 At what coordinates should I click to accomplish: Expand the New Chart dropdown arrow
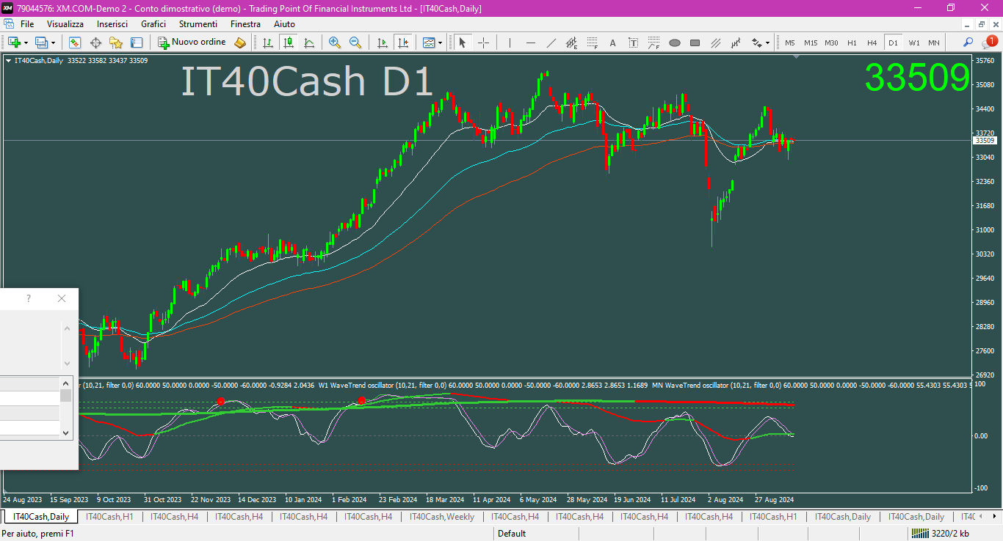(26, 43)
